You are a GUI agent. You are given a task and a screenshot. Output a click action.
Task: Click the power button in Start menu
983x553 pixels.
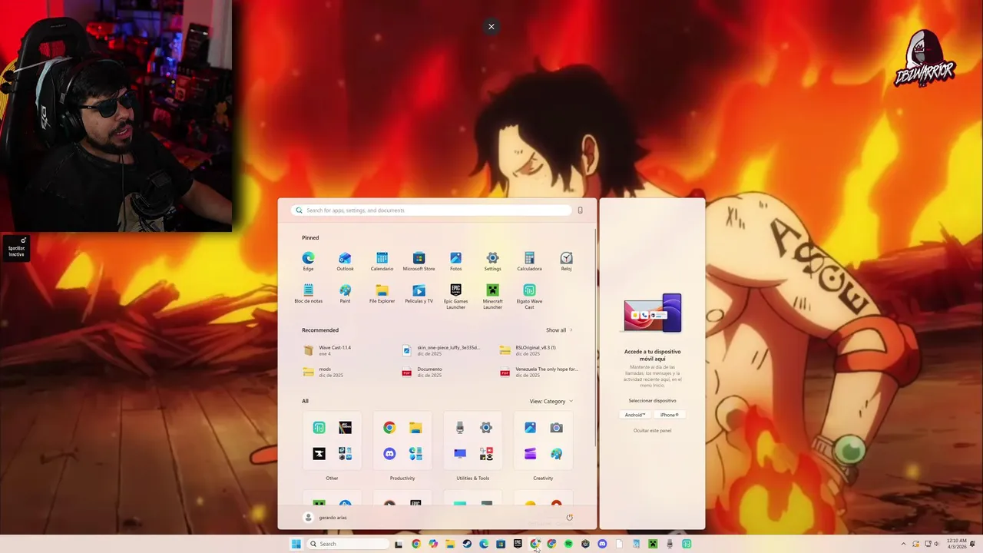[x=569, y=517]
